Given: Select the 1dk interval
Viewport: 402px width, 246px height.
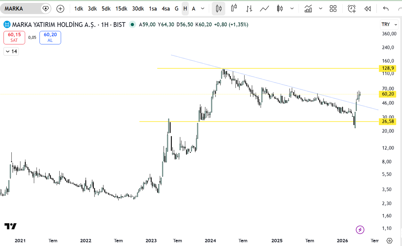Looking at the screenshot, I should (x=79, y=9).
